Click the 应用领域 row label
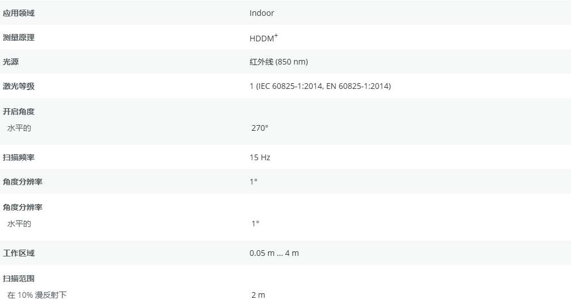The height and width of the screenshot is (304, 571). (x=19, y=13)
